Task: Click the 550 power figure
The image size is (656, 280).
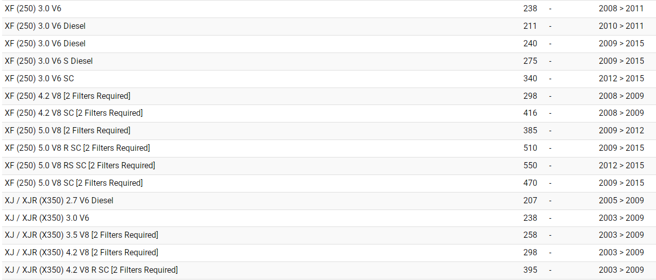Action: (530, 165)
